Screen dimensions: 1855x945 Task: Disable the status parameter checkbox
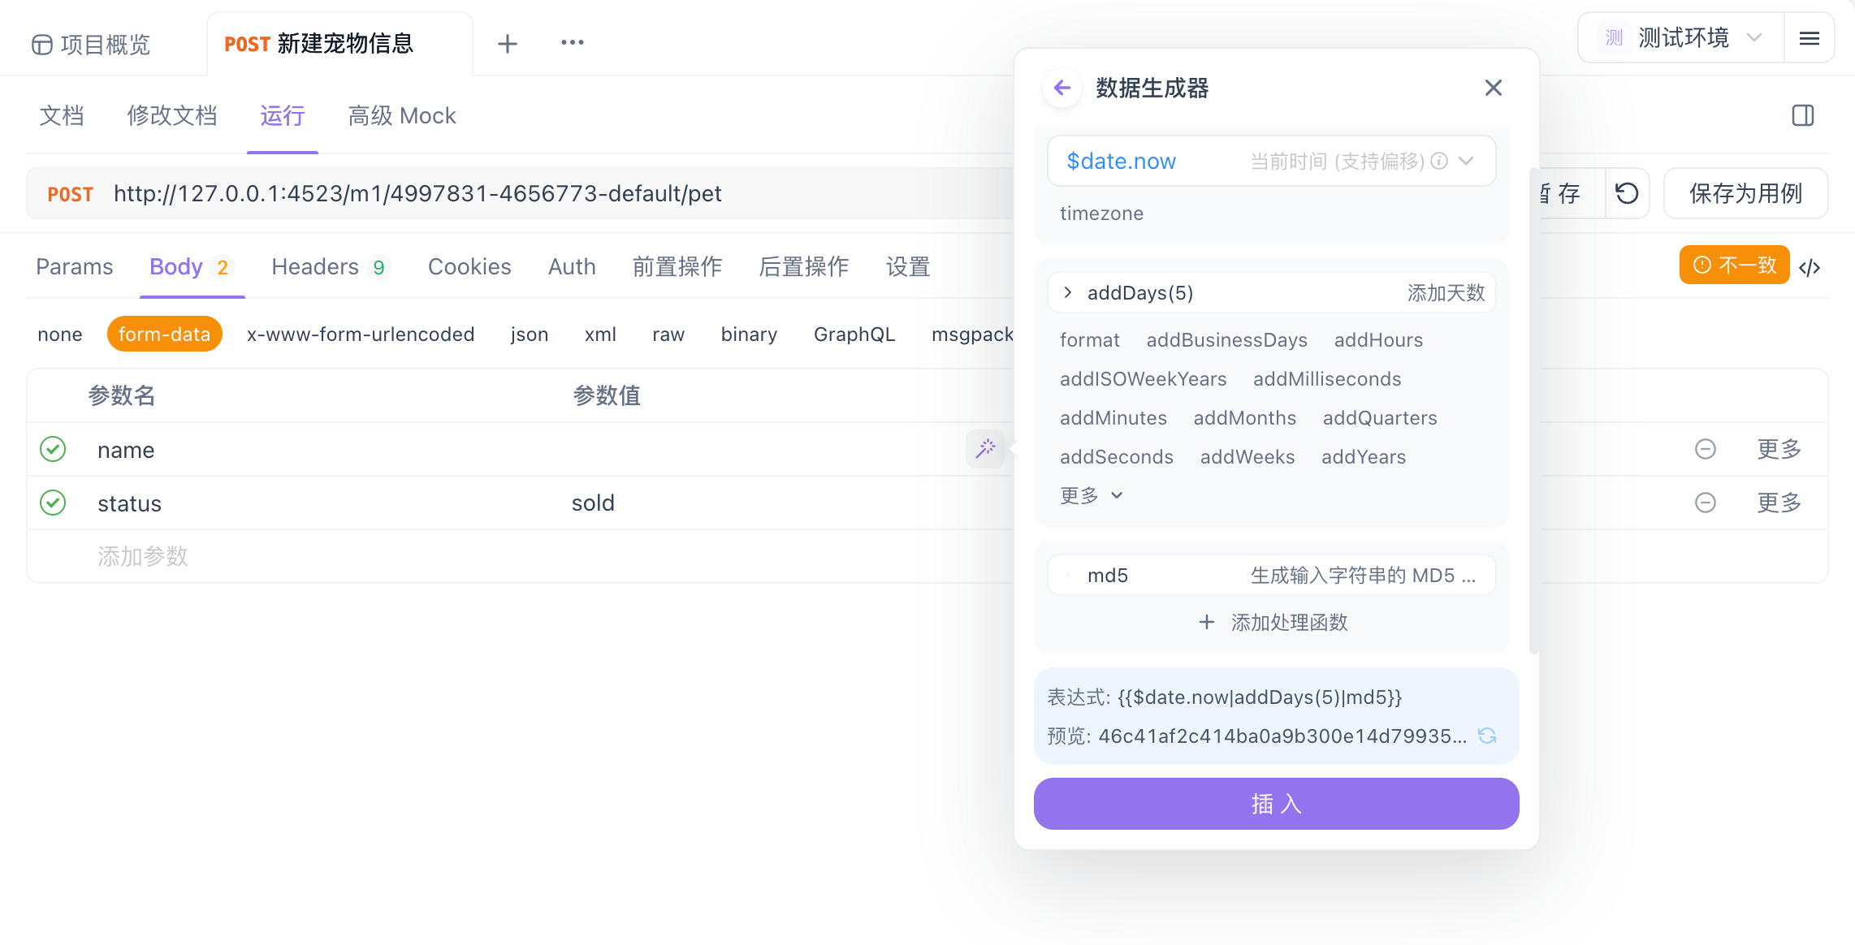[x=53, y=503]
